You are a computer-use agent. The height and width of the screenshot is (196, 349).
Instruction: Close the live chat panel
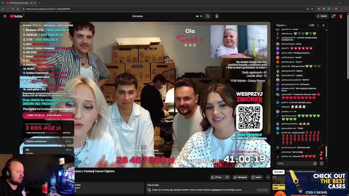click(x=323, y=25)
